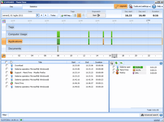Open the Help dropdown menu

[x=157, y=7]
